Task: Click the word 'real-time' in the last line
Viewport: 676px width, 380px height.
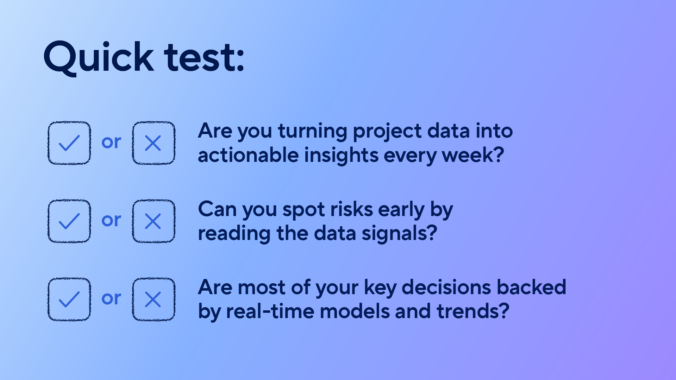Action: pyautogui.click(x=270, y=311)
